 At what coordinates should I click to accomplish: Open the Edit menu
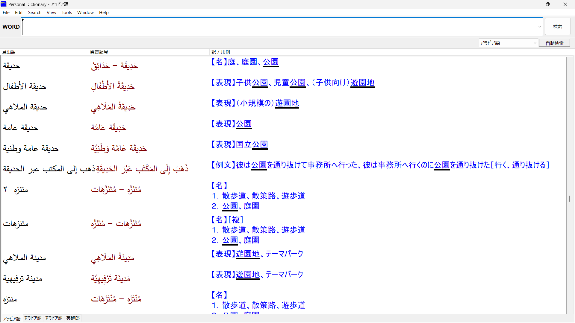click(19, 13)
